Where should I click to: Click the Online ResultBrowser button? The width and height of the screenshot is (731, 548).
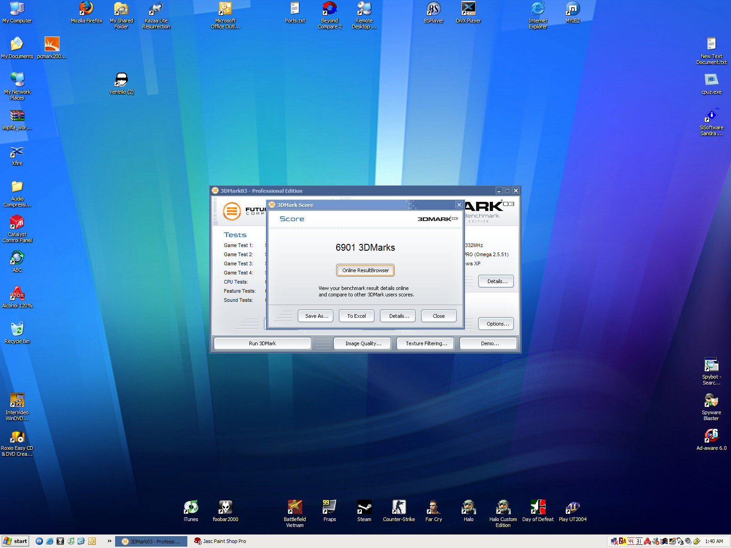[x=365, y=270]
